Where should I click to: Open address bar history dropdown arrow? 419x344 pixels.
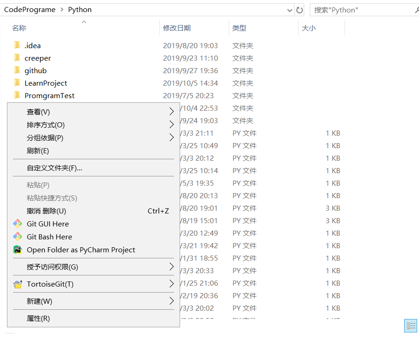(x=290, y=11)
